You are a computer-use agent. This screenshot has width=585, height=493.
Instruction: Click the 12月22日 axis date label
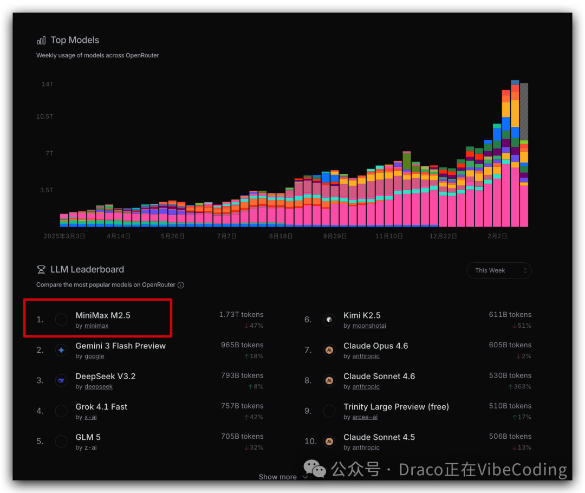point(443,236)
